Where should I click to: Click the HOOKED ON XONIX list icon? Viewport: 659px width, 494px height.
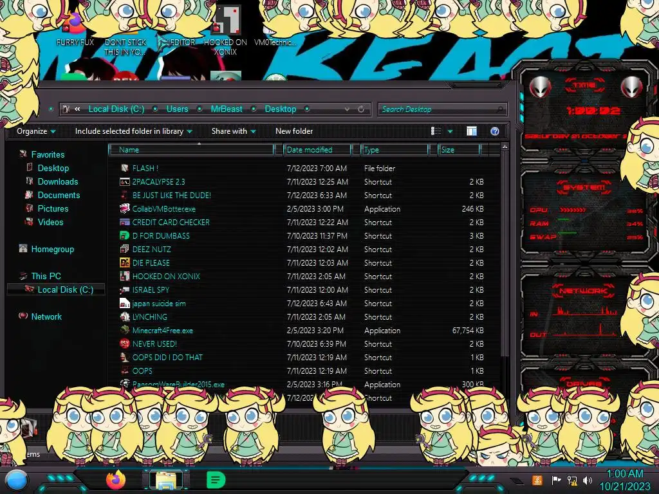[124, 277]
